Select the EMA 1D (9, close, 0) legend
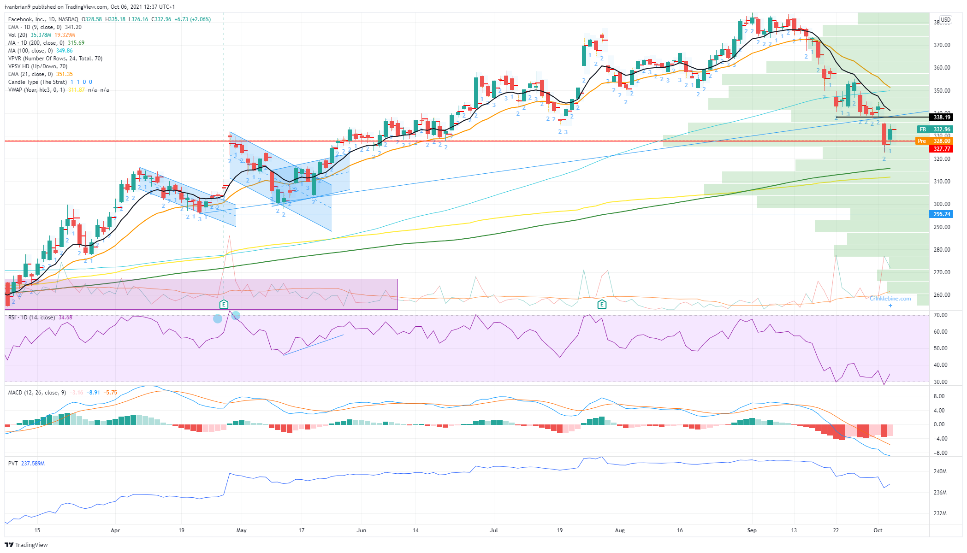The height and width of the screenshot is (553, 967). (35, 27)
